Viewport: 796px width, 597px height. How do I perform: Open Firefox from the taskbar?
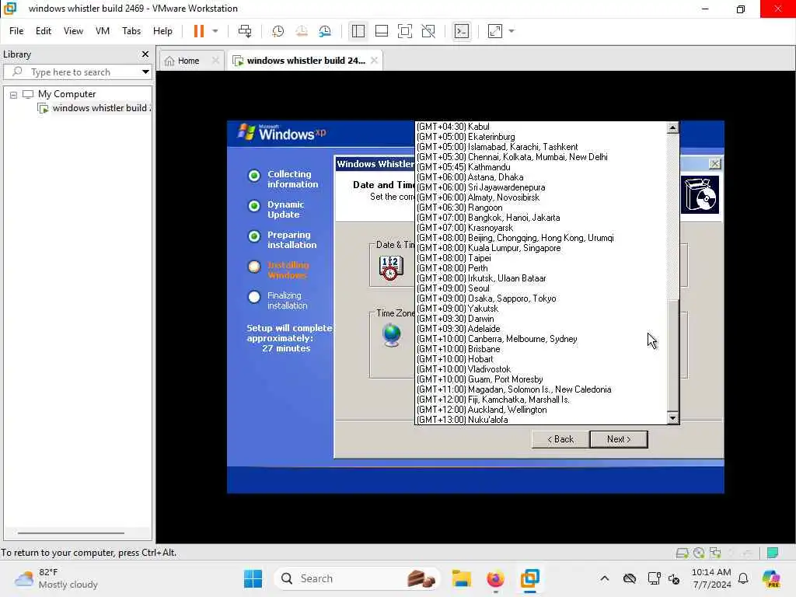click(x=495, y=578)
